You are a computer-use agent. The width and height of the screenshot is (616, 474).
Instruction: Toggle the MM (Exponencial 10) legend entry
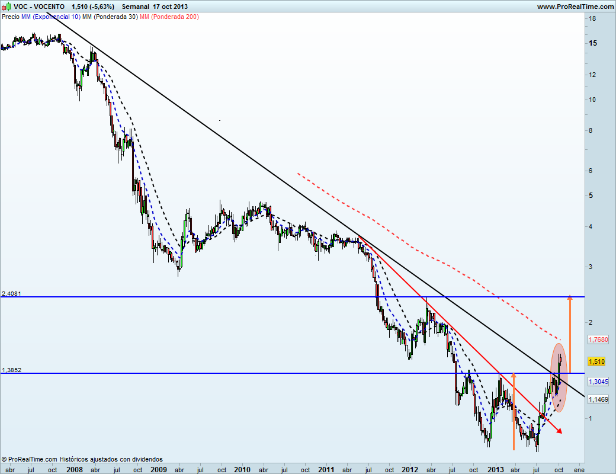50,17
